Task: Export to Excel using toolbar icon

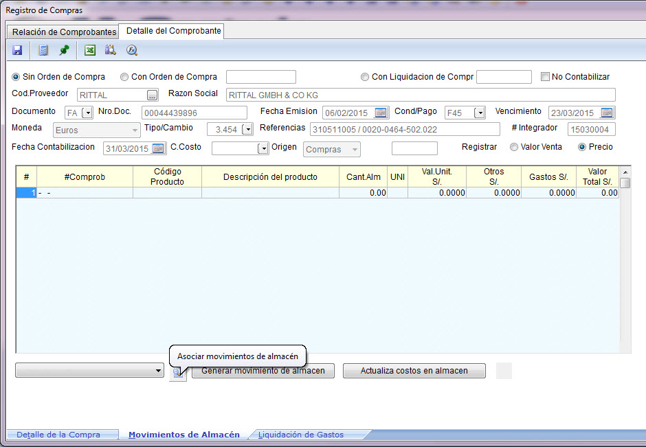Action: (x=89, y=50)
